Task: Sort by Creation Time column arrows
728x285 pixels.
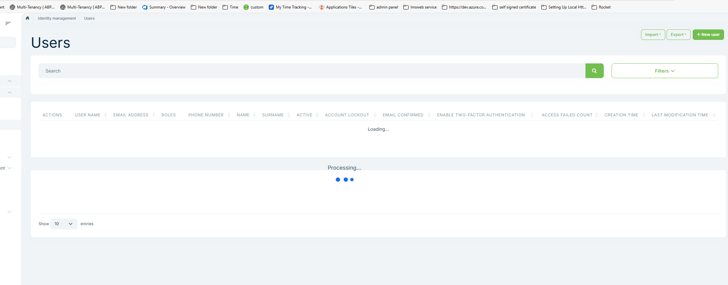Action: [644, 115]
